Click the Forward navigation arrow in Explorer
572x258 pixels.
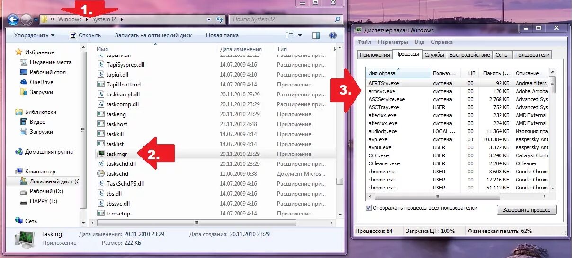(x=27, y=19)
